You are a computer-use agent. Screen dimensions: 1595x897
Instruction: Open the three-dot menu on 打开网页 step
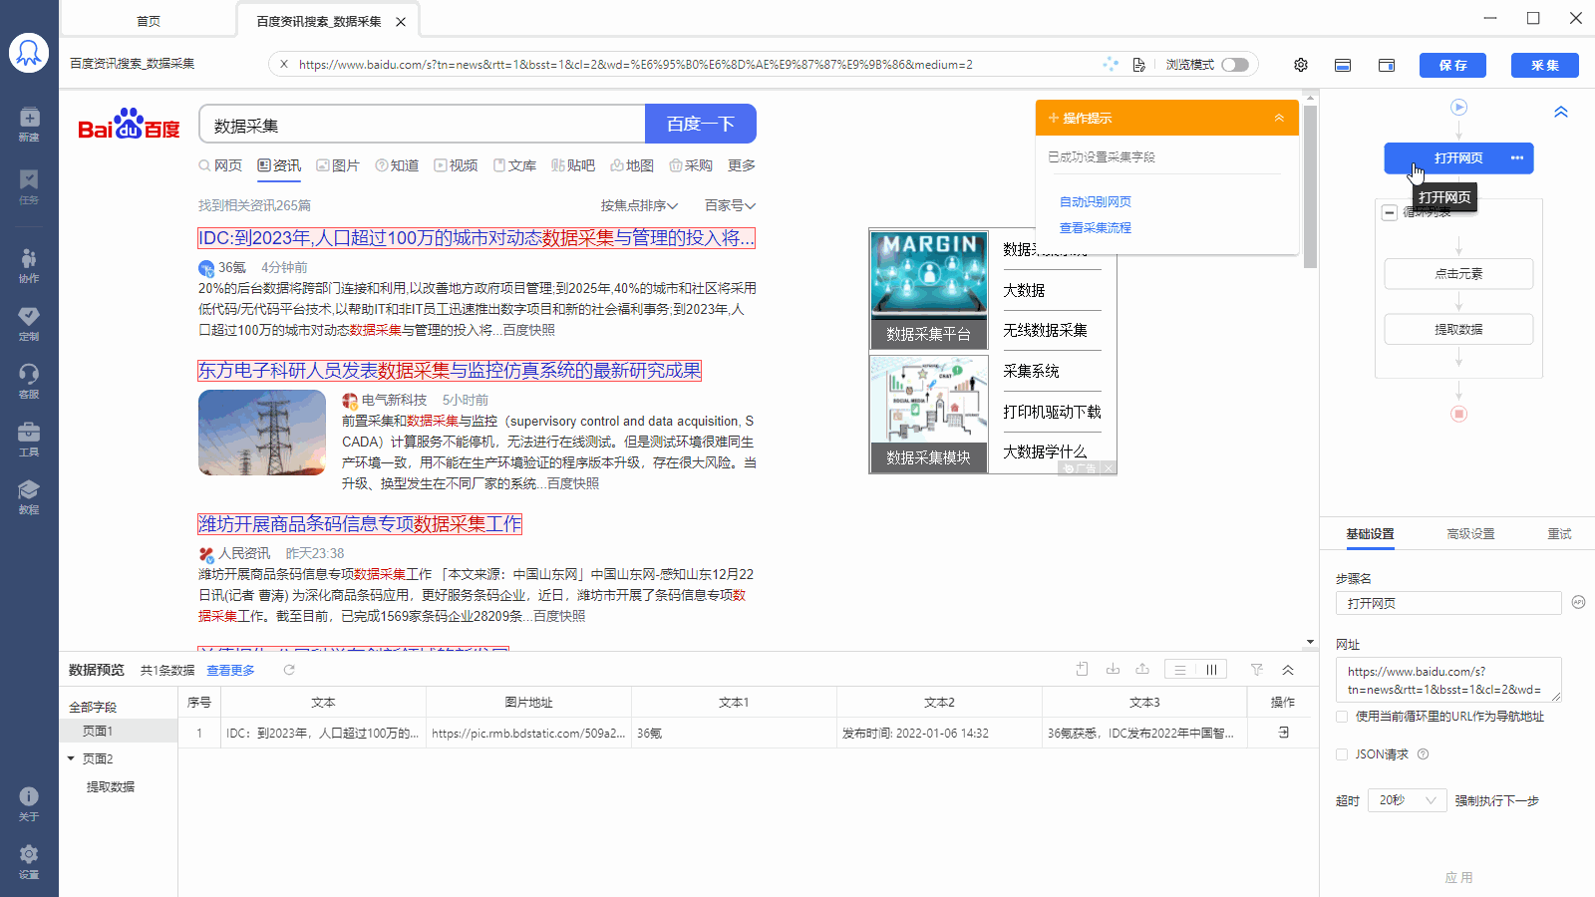(x=1516, y=158)
